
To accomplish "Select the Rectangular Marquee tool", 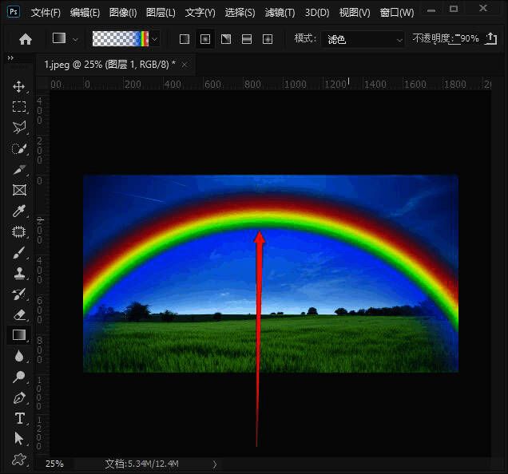I will click(x=19, y=106).
